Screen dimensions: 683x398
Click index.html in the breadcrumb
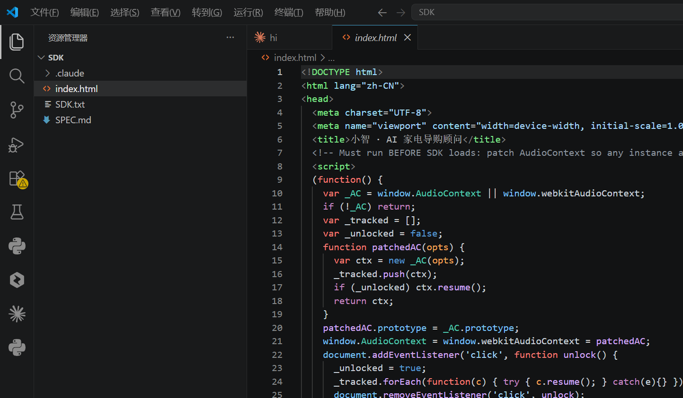point(295,58)
